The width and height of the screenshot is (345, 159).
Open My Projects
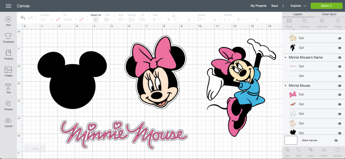[258, 6]
